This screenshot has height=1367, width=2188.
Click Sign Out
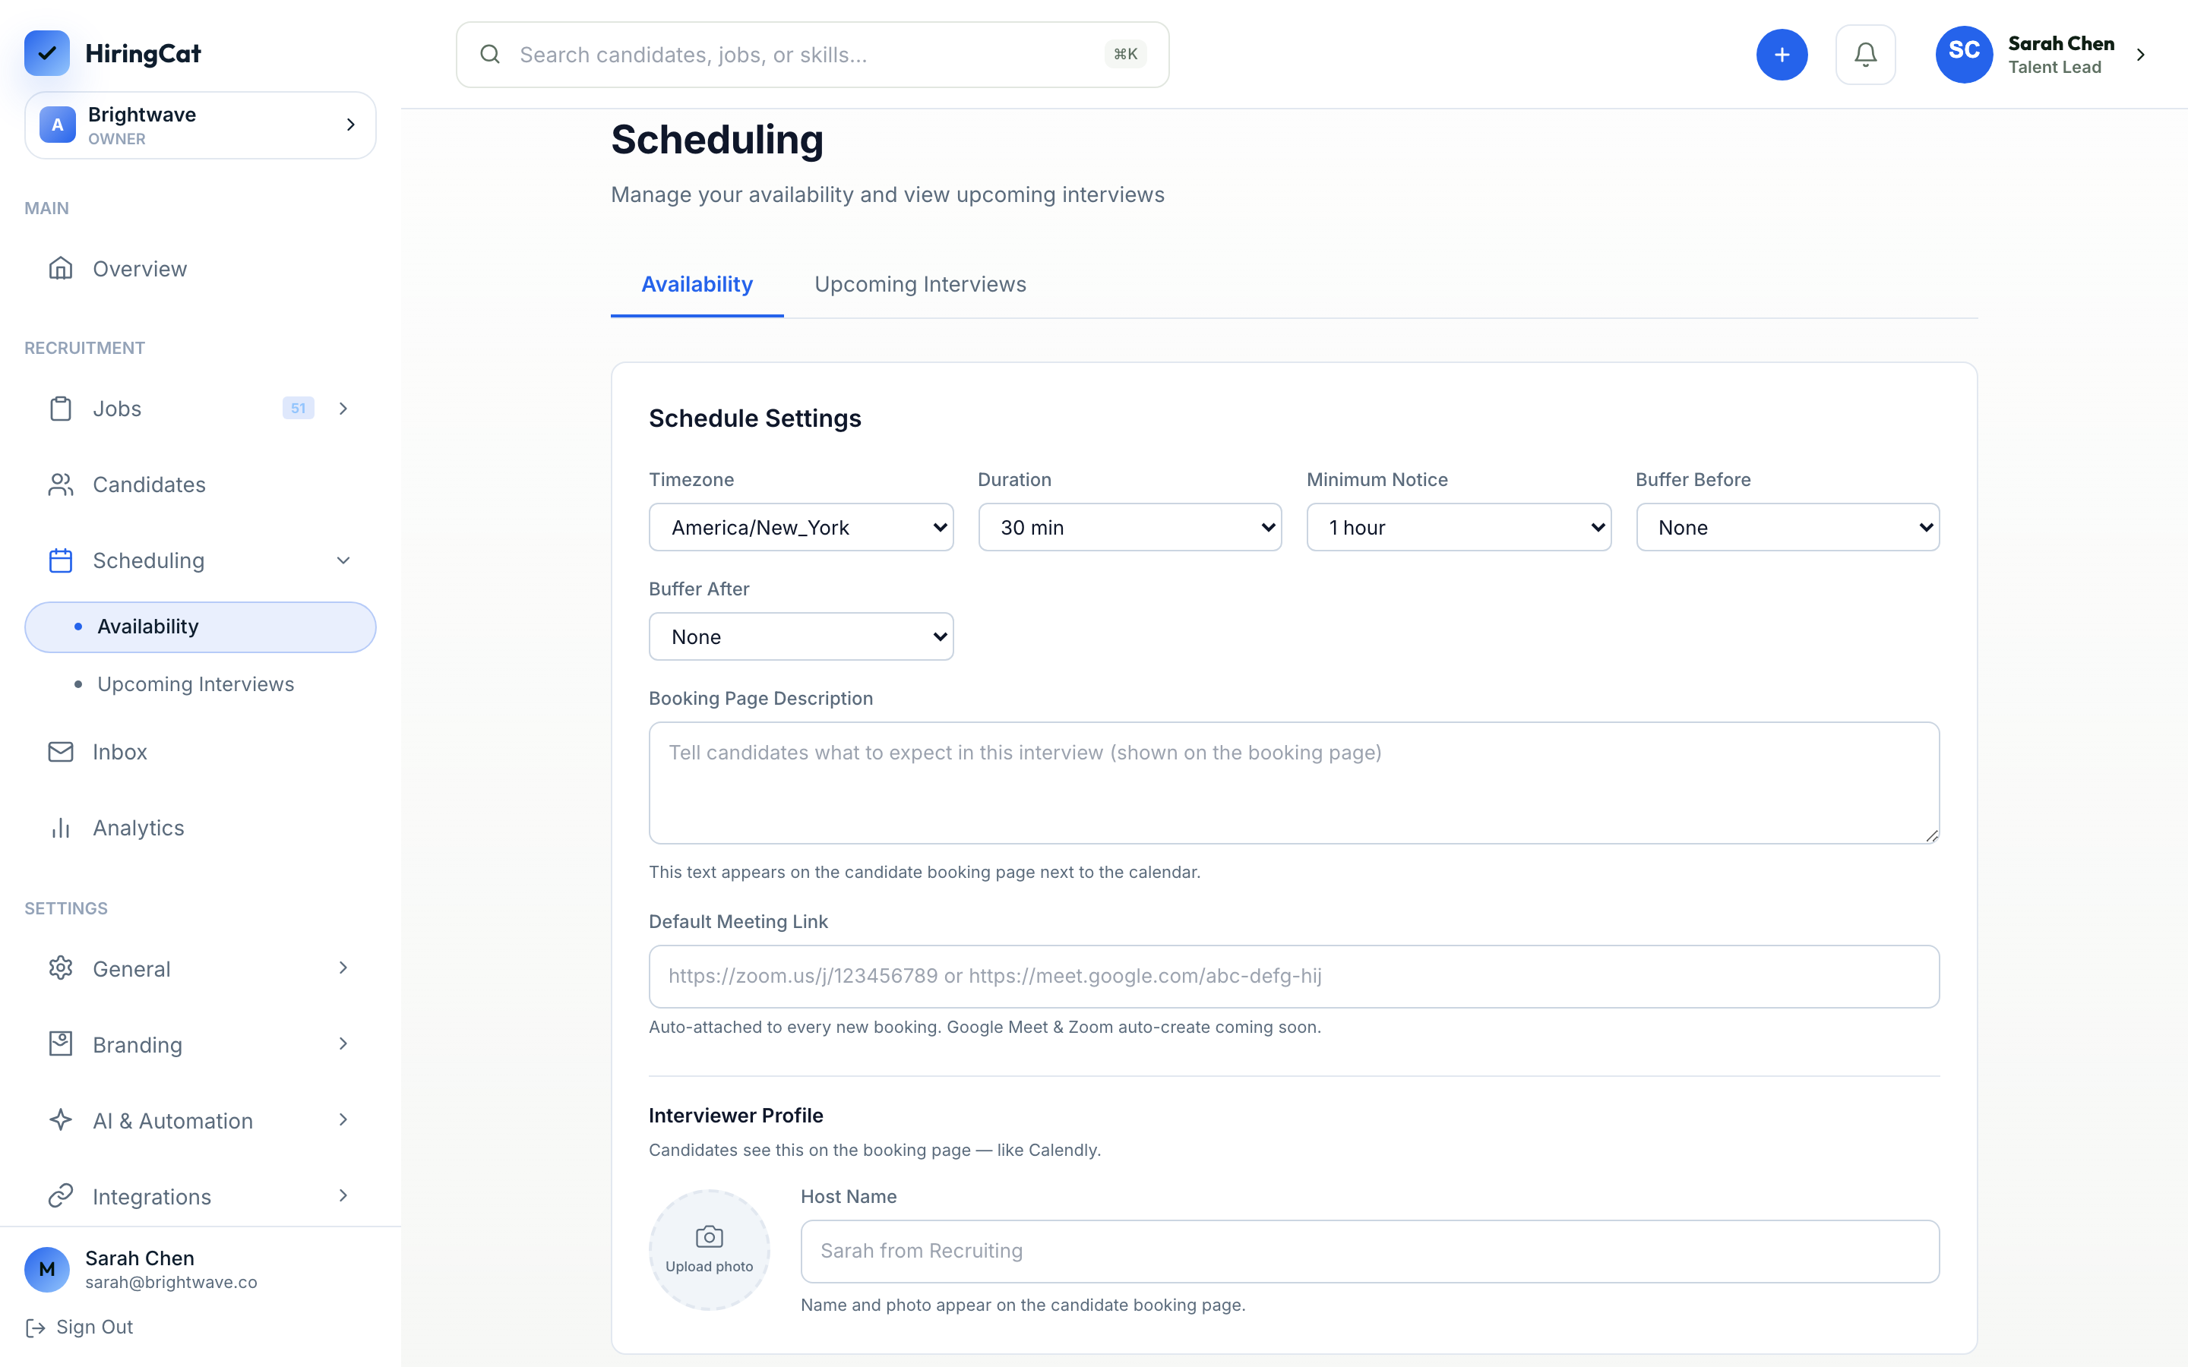80,1328
